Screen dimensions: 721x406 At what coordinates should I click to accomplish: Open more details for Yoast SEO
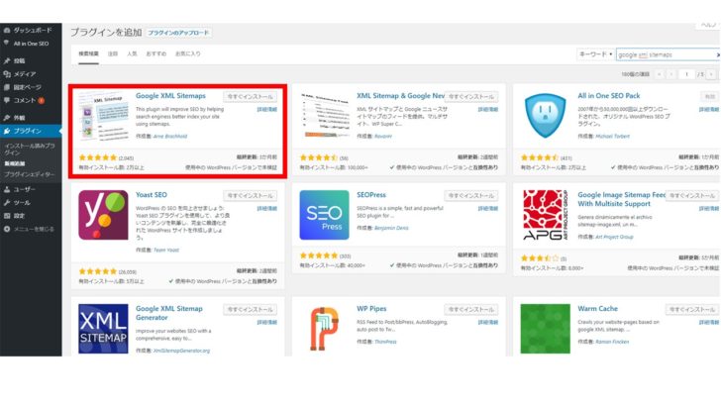266,208
